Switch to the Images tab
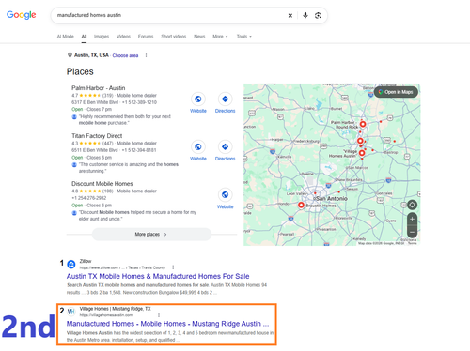 (102, 37)
